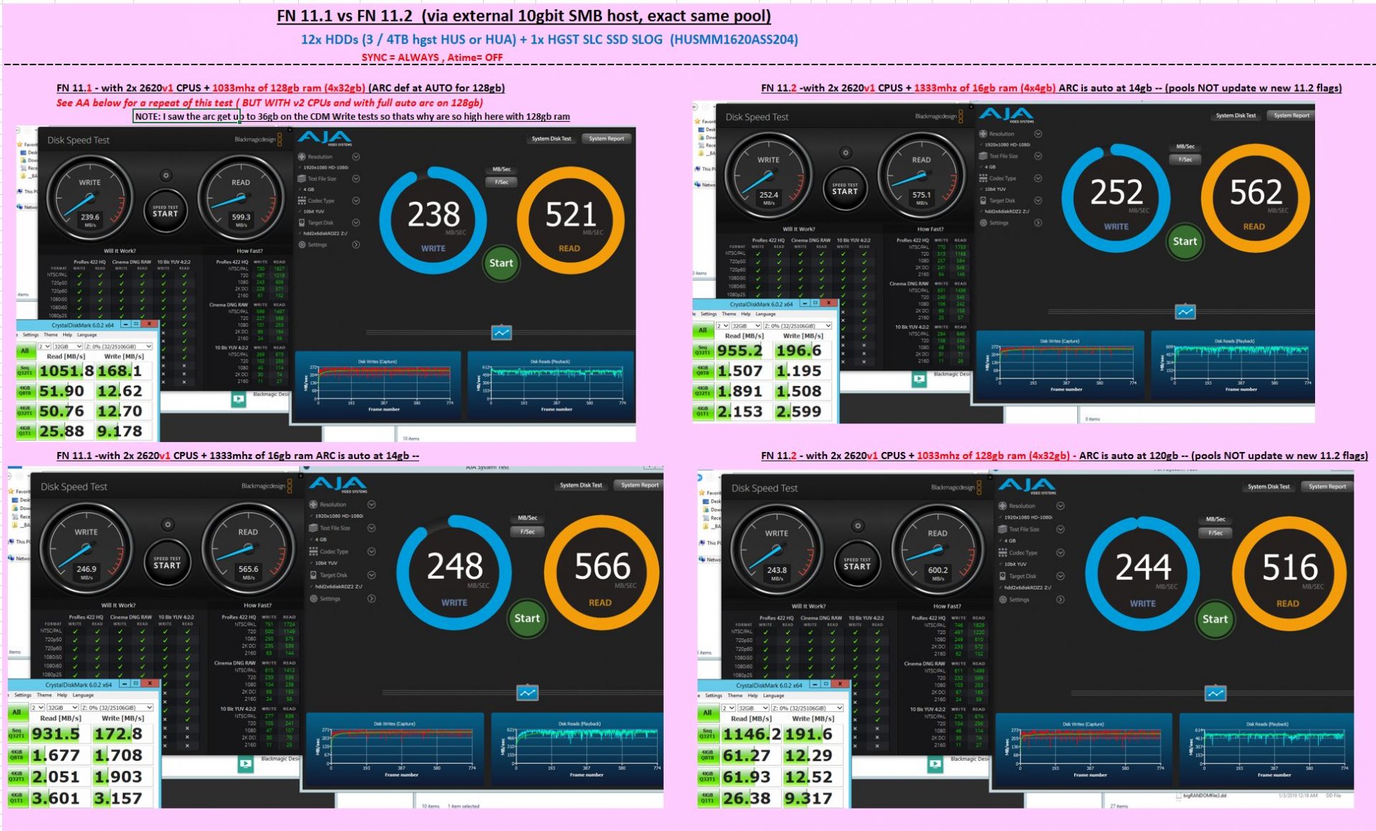Image resolution: width=1376 pixels, height=831 pixels.
Task: Click SPEED TEST START between 252.4 and 575.1 gauges
Action: (x=845, y=189)
